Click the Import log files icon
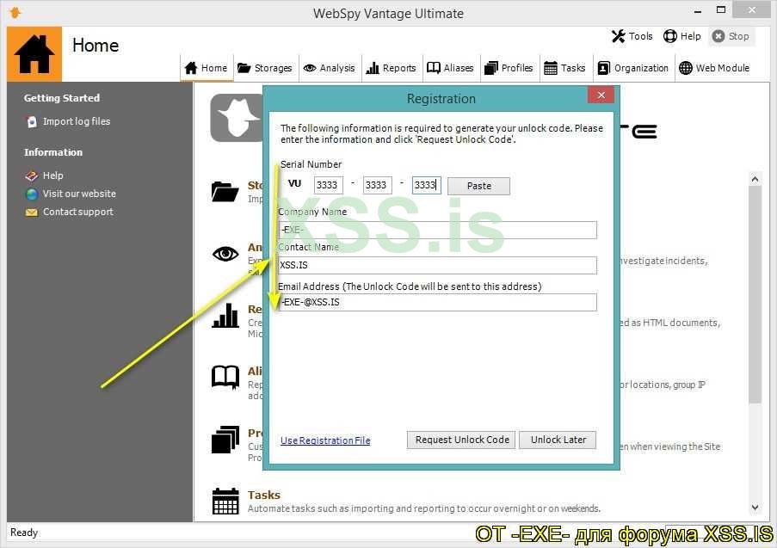 32,122
